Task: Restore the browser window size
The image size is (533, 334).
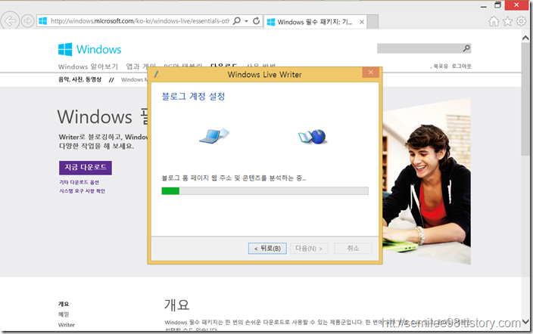Action: (497, 5)
